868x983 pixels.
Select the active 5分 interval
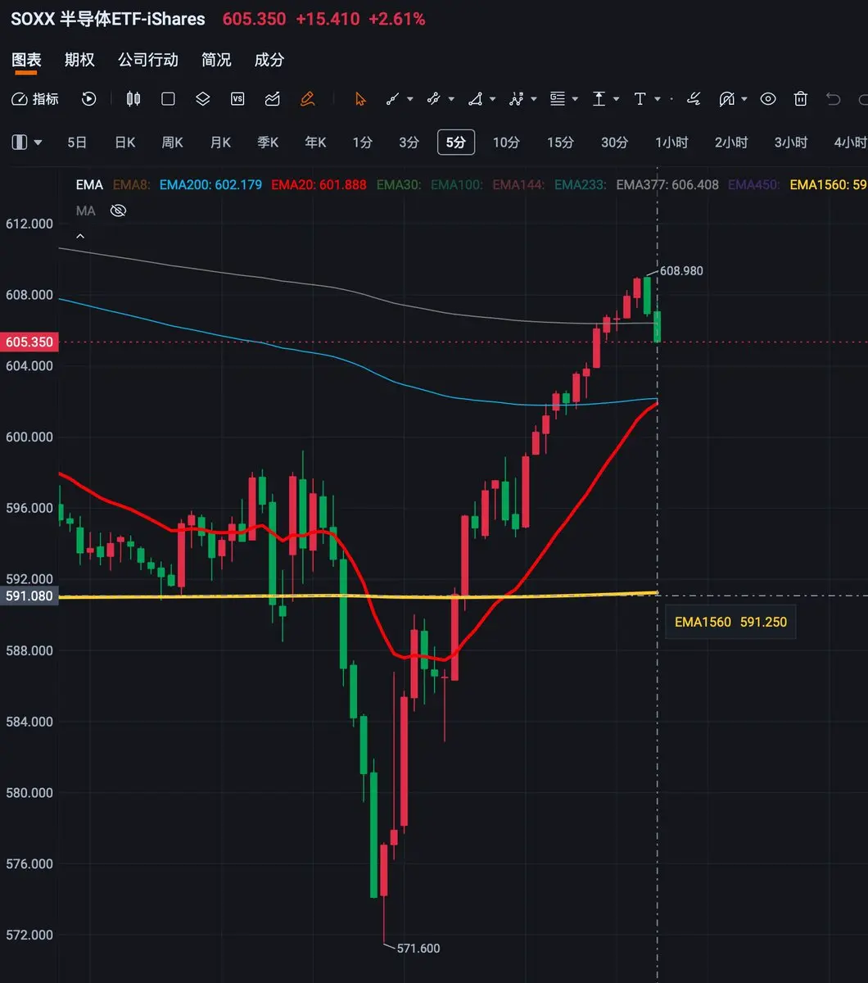tap(456, 143)
